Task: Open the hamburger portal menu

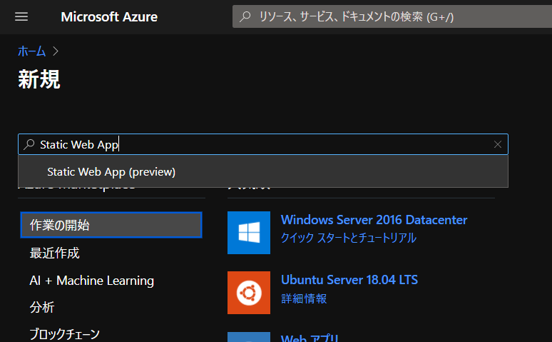Action: (x=21, y=16)
